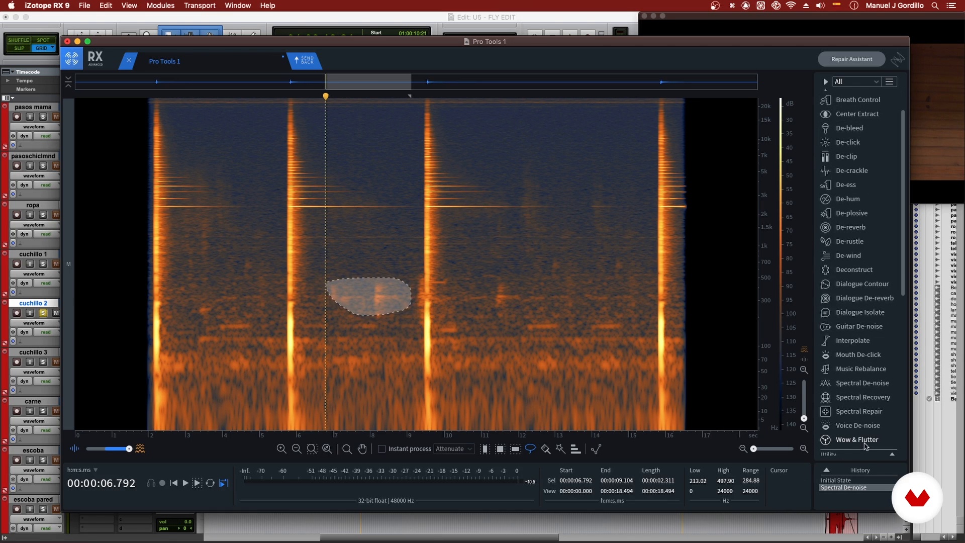Open the De-ess module
This screenshot has width=965, height=543.
(845, 185)
